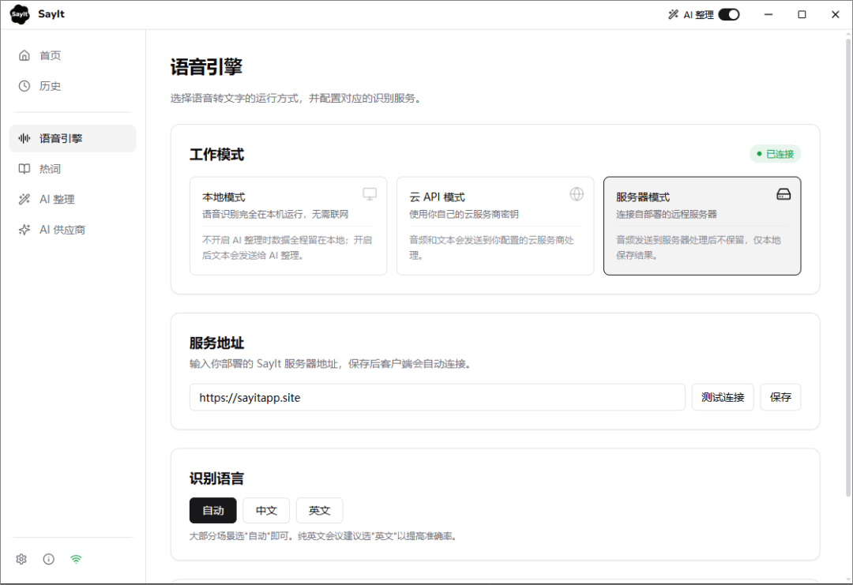Click the 已连接 connected status badge
The image size is (853, 585).
[x=776, y=154]
